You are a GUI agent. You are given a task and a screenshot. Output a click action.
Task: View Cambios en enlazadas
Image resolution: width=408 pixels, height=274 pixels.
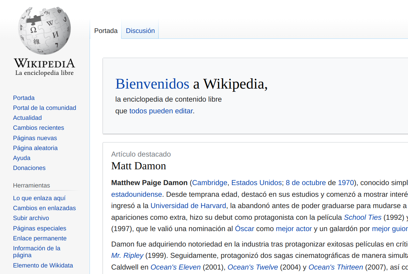(44, 208)
